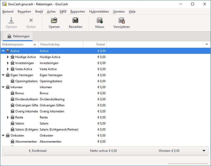Click the Opslaan save icon

point(11,20)
